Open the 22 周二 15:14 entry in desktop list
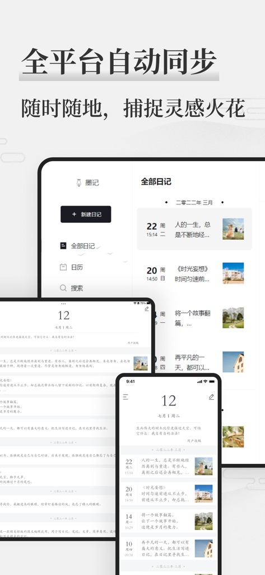Viewport: 265px width, 575px height. 194,229
